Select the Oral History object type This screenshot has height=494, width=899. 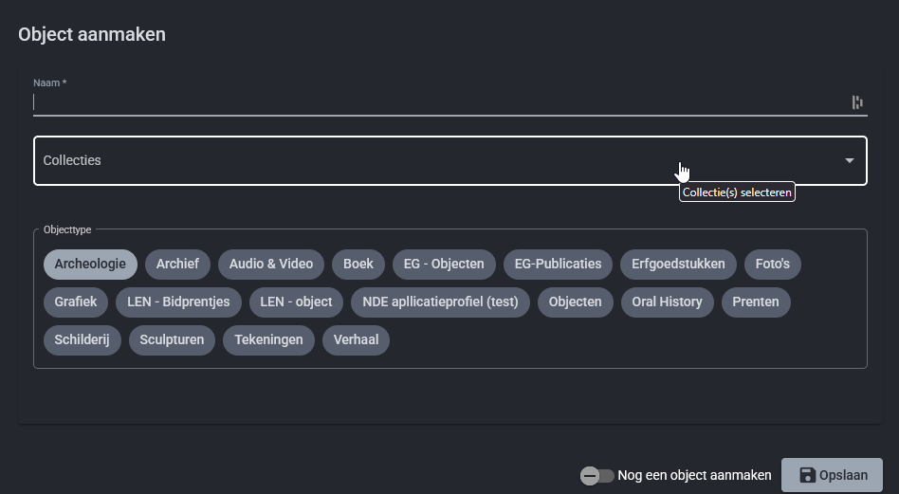[x=668, y=302]
